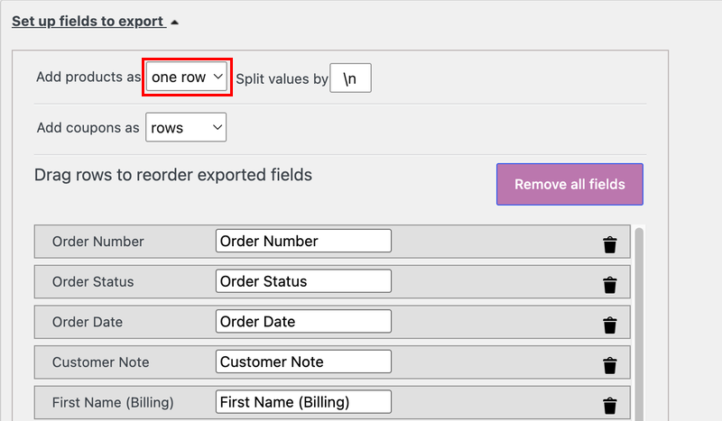
Task: Select the First Name (Billing) row label
Action: pyautogui.click(x=113, y=403)
